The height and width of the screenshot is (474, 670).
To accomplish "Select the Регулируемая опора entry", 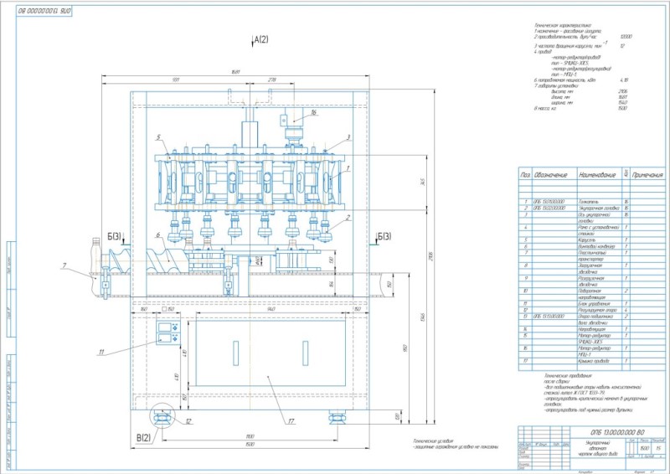I will click(597, 310).
